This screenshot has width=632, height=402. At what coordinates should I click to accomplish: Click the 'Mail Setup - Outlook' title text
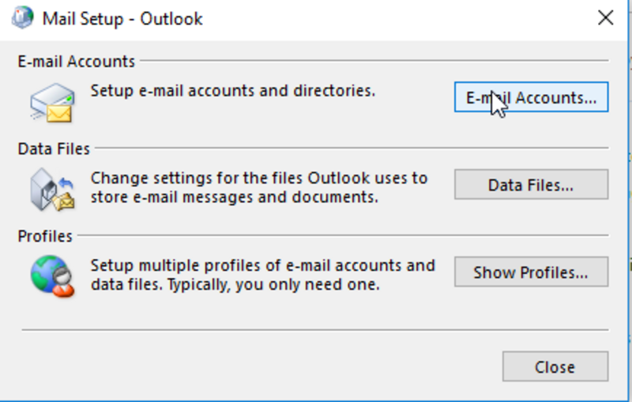(122, 19)
